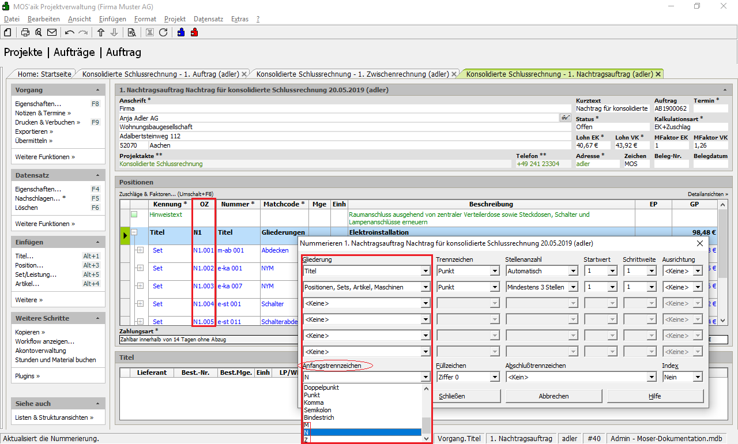
Task: Click the printer icon in the toolbar
Action: [25, 32]
